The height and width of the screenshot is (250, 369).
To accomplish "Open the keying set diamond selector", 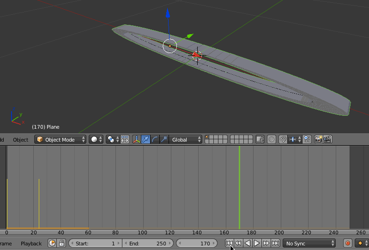I will point(362,243).
